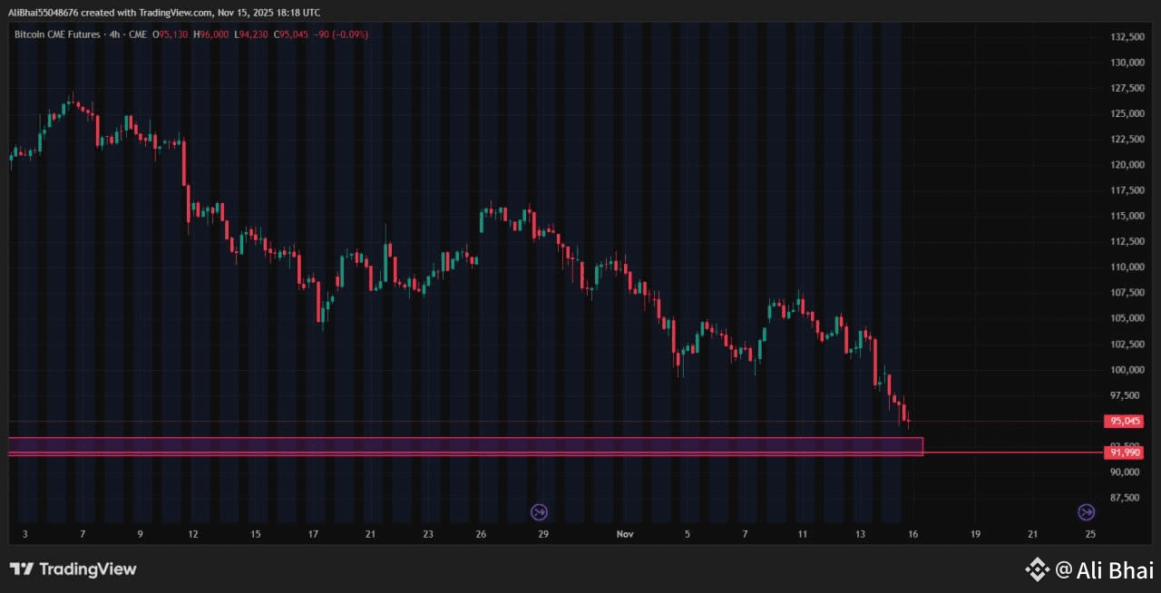This screenshot has height=593, width=1161.
Task: Click the open value O95,130
Action: coord(170,34)
